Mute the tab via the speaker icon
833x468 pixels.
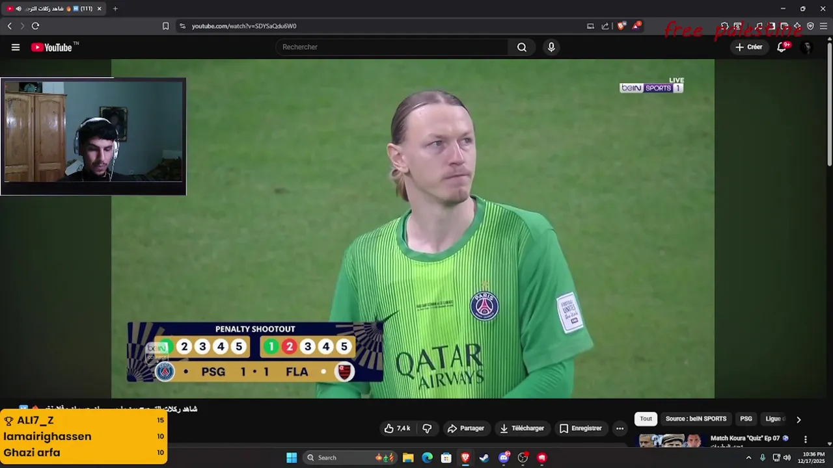click(18, 8)
